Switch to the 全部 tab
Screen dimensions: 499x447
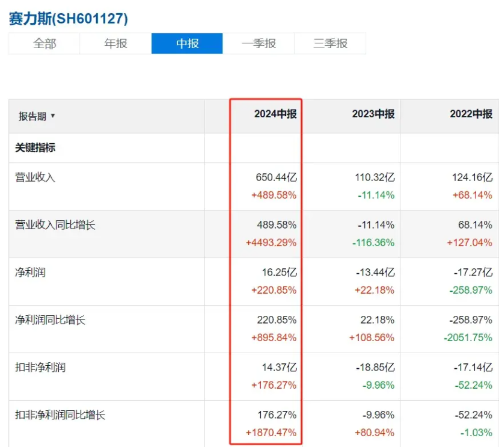coord(44,44)
